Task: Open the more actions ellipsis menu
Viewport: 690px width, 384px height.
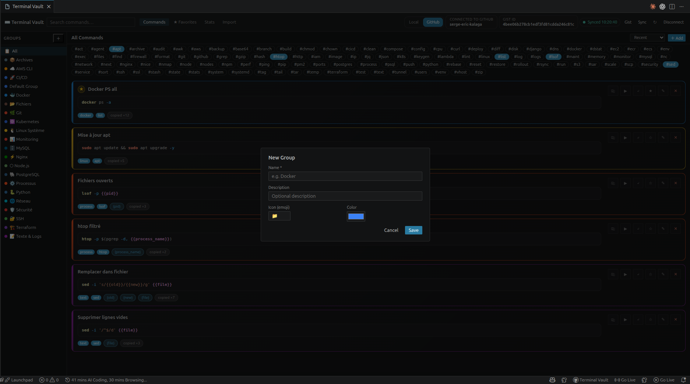Action: tap(682, 7)
